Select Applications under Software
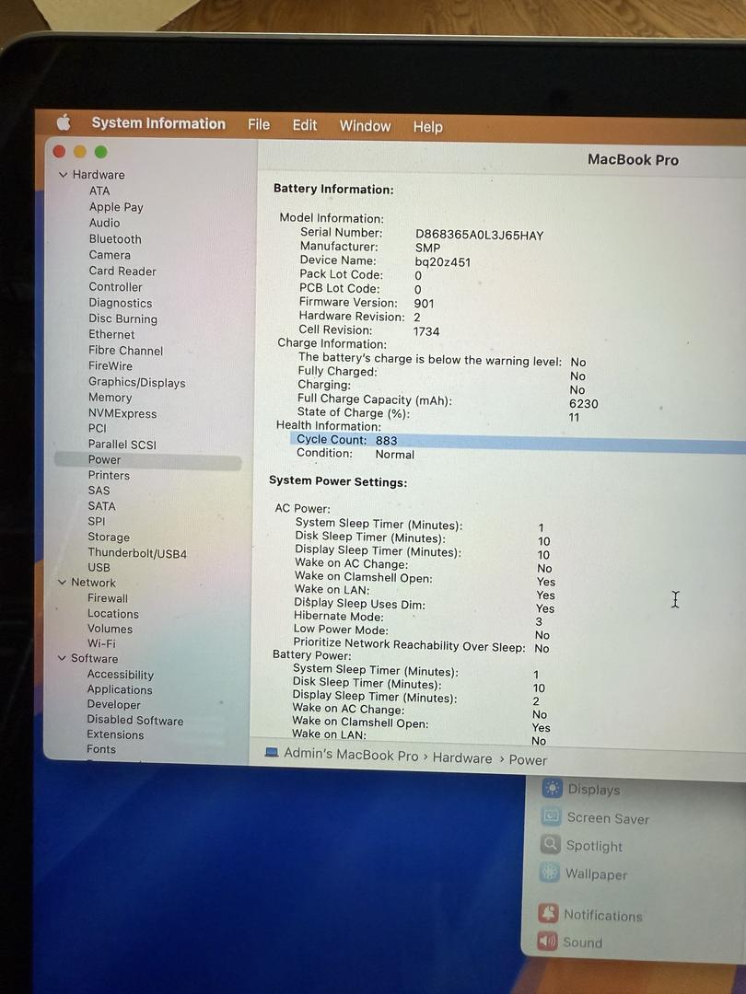The image size is (746, 994). pyautogui.click(x=119, y=689)
